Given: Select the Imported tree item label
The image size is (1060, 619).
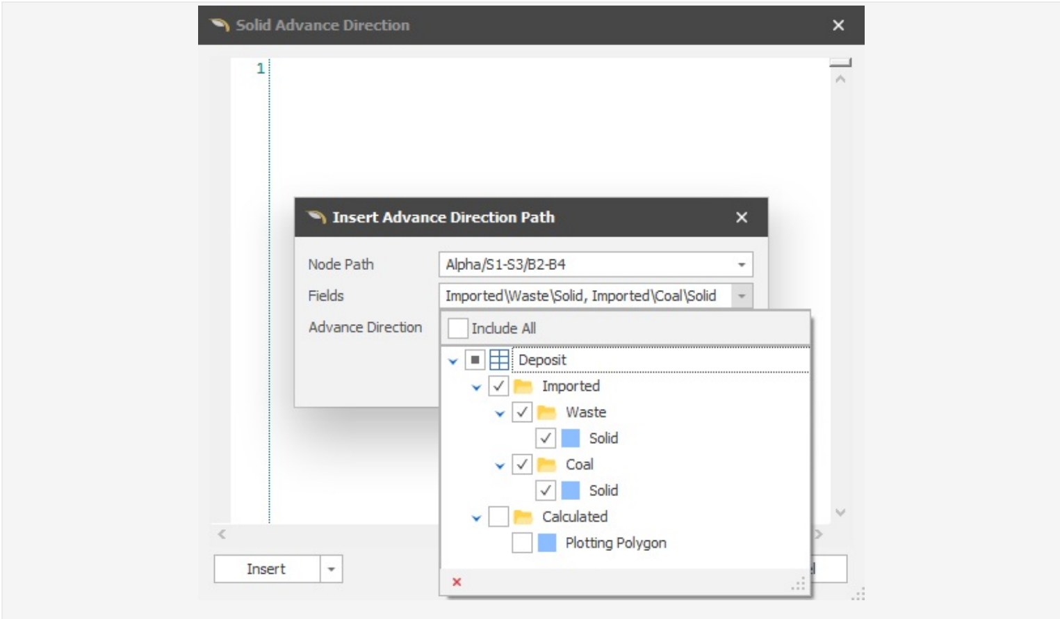Looking at the screenshot, I should (571, 386).
